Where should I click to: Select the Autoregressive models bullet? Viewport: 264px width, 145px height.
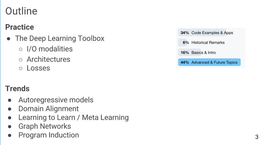[56, 100]
